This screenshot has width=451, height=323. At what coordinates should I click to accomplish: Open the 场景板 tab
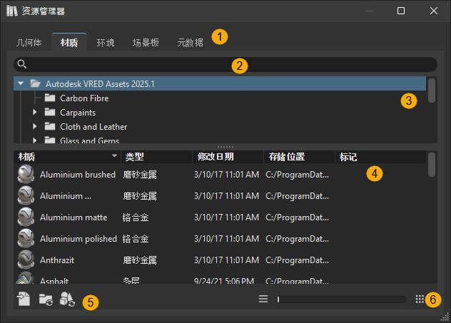[146, 43]
